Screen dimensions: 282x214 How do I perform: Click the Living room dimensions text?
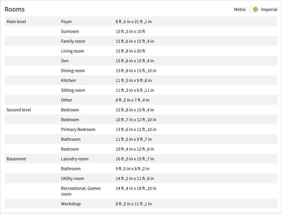[x=130, y=51]
